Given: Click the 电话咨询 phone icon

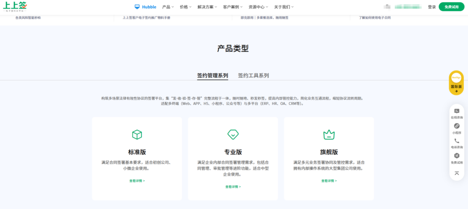Looking at the screenshot, I should 457,141.
